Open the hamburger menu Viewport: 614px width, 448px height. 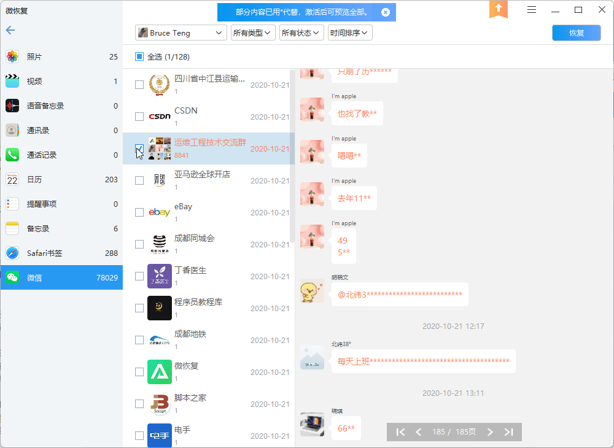click(x=531, y=10)
